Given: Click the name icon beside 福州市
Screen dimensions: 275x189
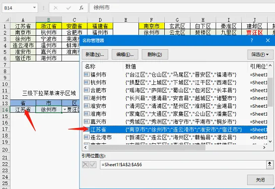Looking at the screenshot, I should [x=87, y=74].
